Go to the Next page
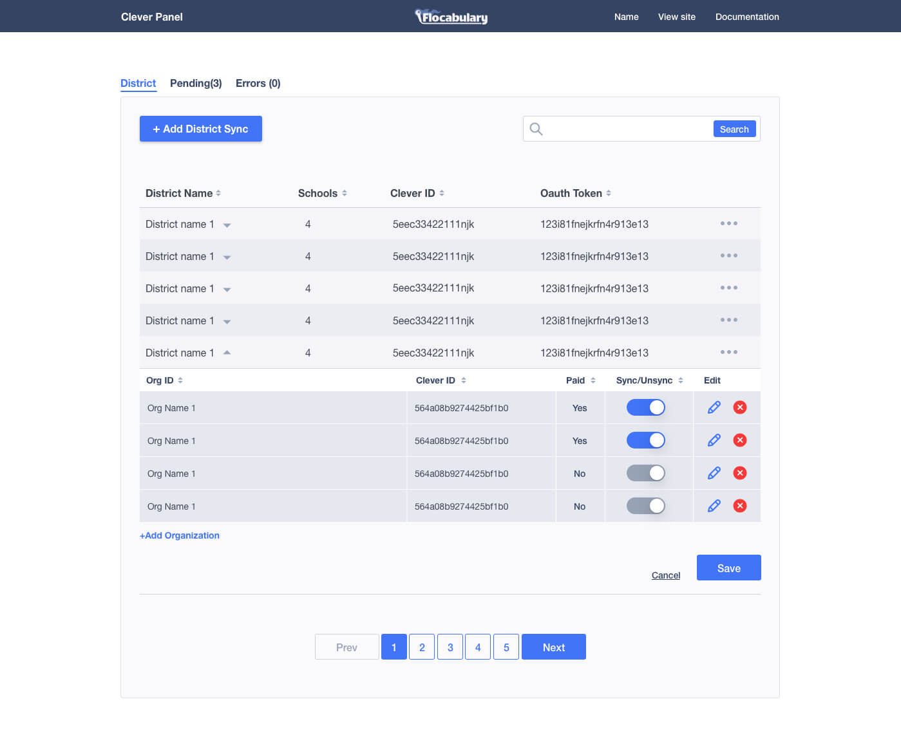Viewport: 901px width, 740px height. (x=554, y=647)
